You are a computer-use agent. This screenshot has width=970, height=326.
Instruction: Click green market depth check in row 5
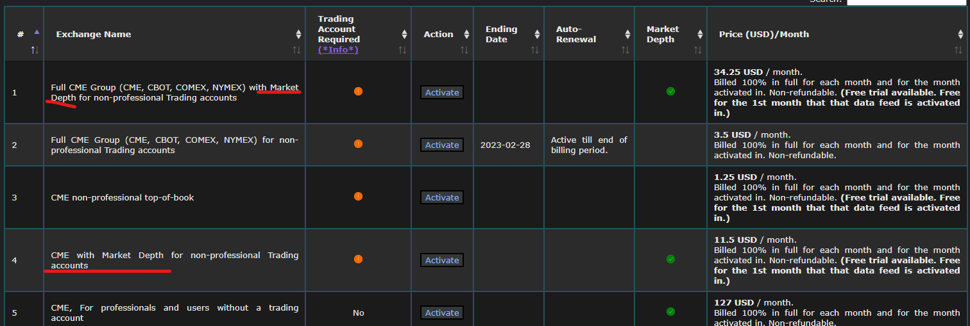click(670, 311)
